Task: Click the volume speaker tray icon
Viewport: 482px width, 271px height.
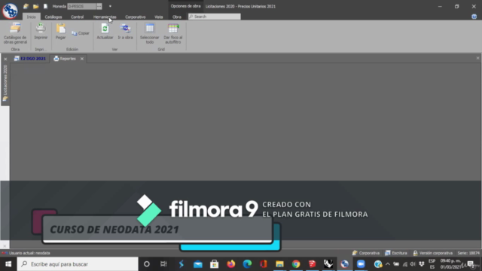Action: pos(413,264)
